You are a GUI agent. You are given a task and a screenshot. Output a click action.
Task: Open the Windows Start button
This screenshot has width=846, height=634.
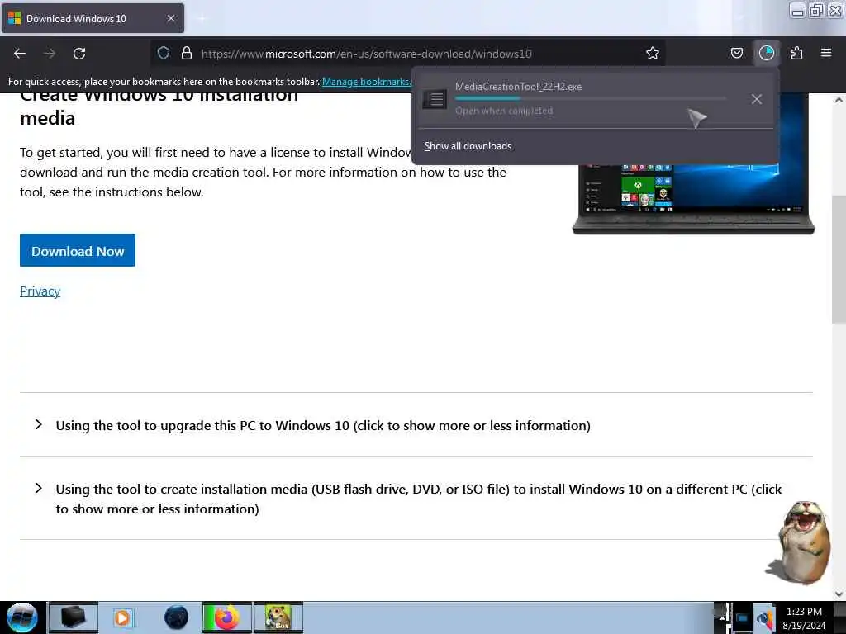coord(22,617)
